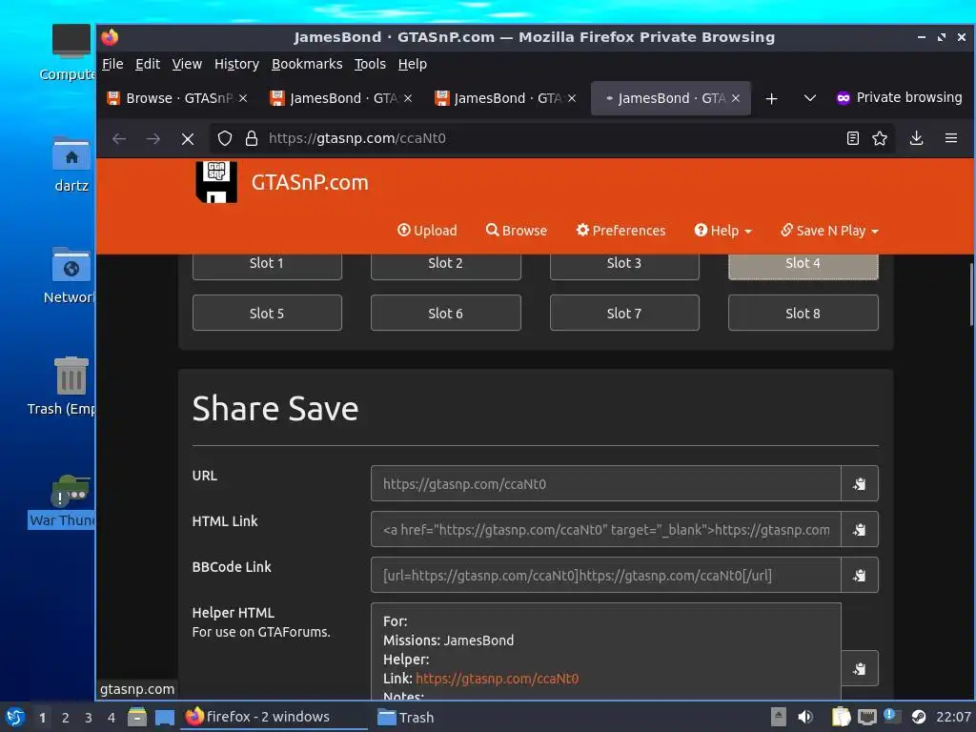Screen dimensions: 976x732
Task: Open a new tab with plus button
Action: coord(771,98)
